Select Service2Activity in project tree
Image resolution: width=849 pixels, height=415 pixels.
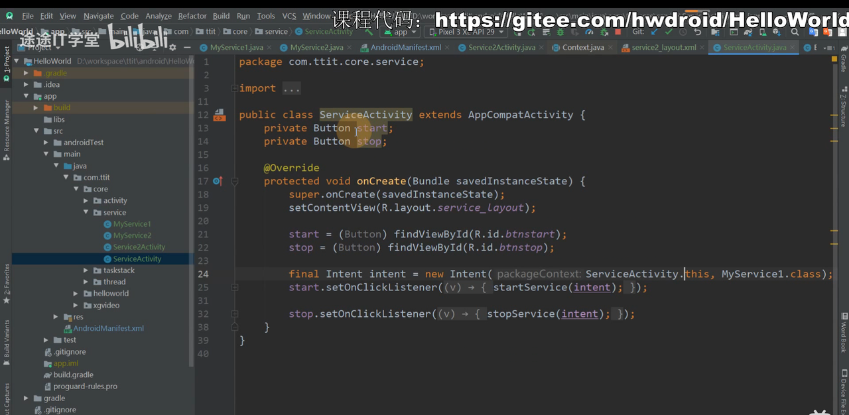[x=139, y=247]
